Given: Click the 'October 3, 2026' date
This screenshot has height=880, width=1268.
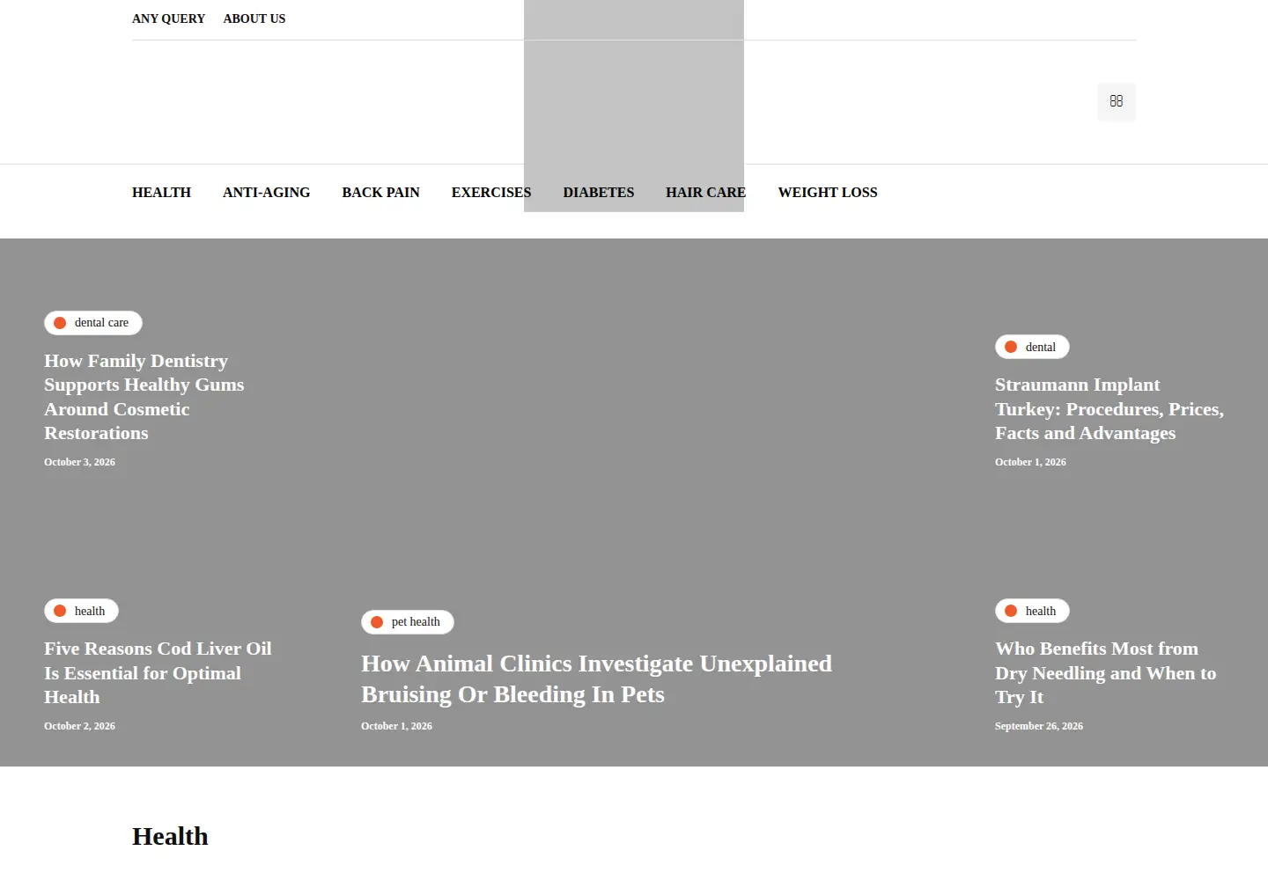Looking at the screenshot, I should coord(79,462).
